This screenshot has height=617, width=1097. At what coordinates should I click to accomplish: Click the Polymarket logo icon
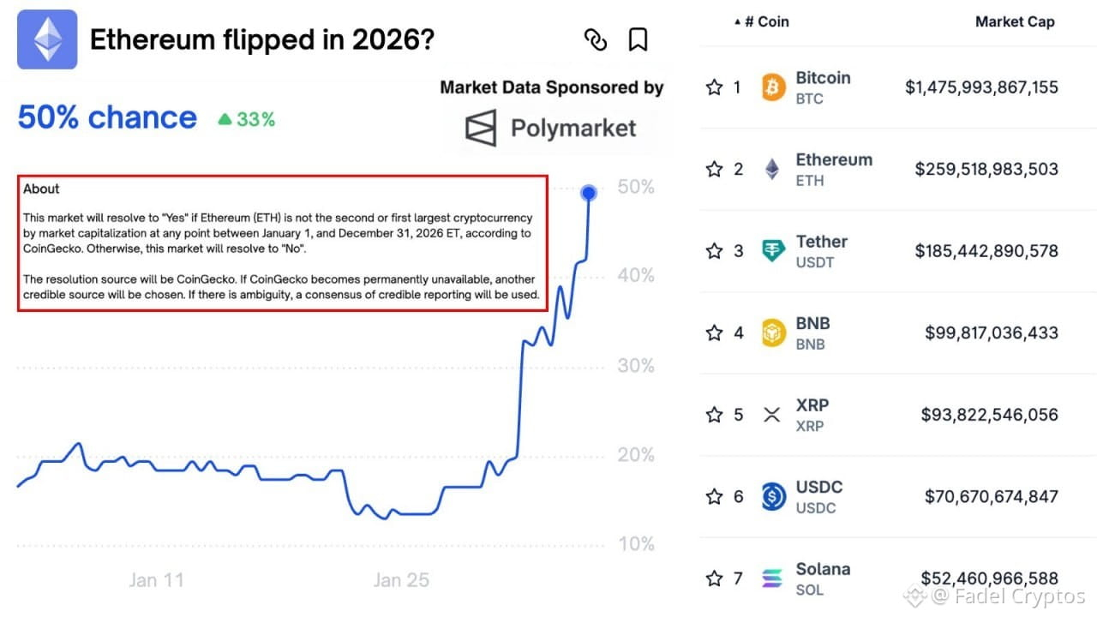click(x=481, y=129)
